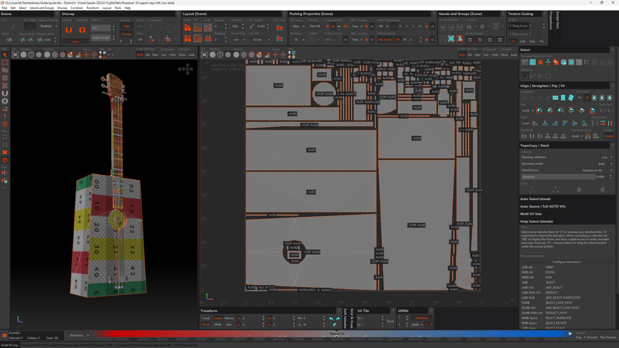The height and width of the screenshot is (348, 619).
Task: Click the UDIMs Distribute button
Action: coord(421,318)
